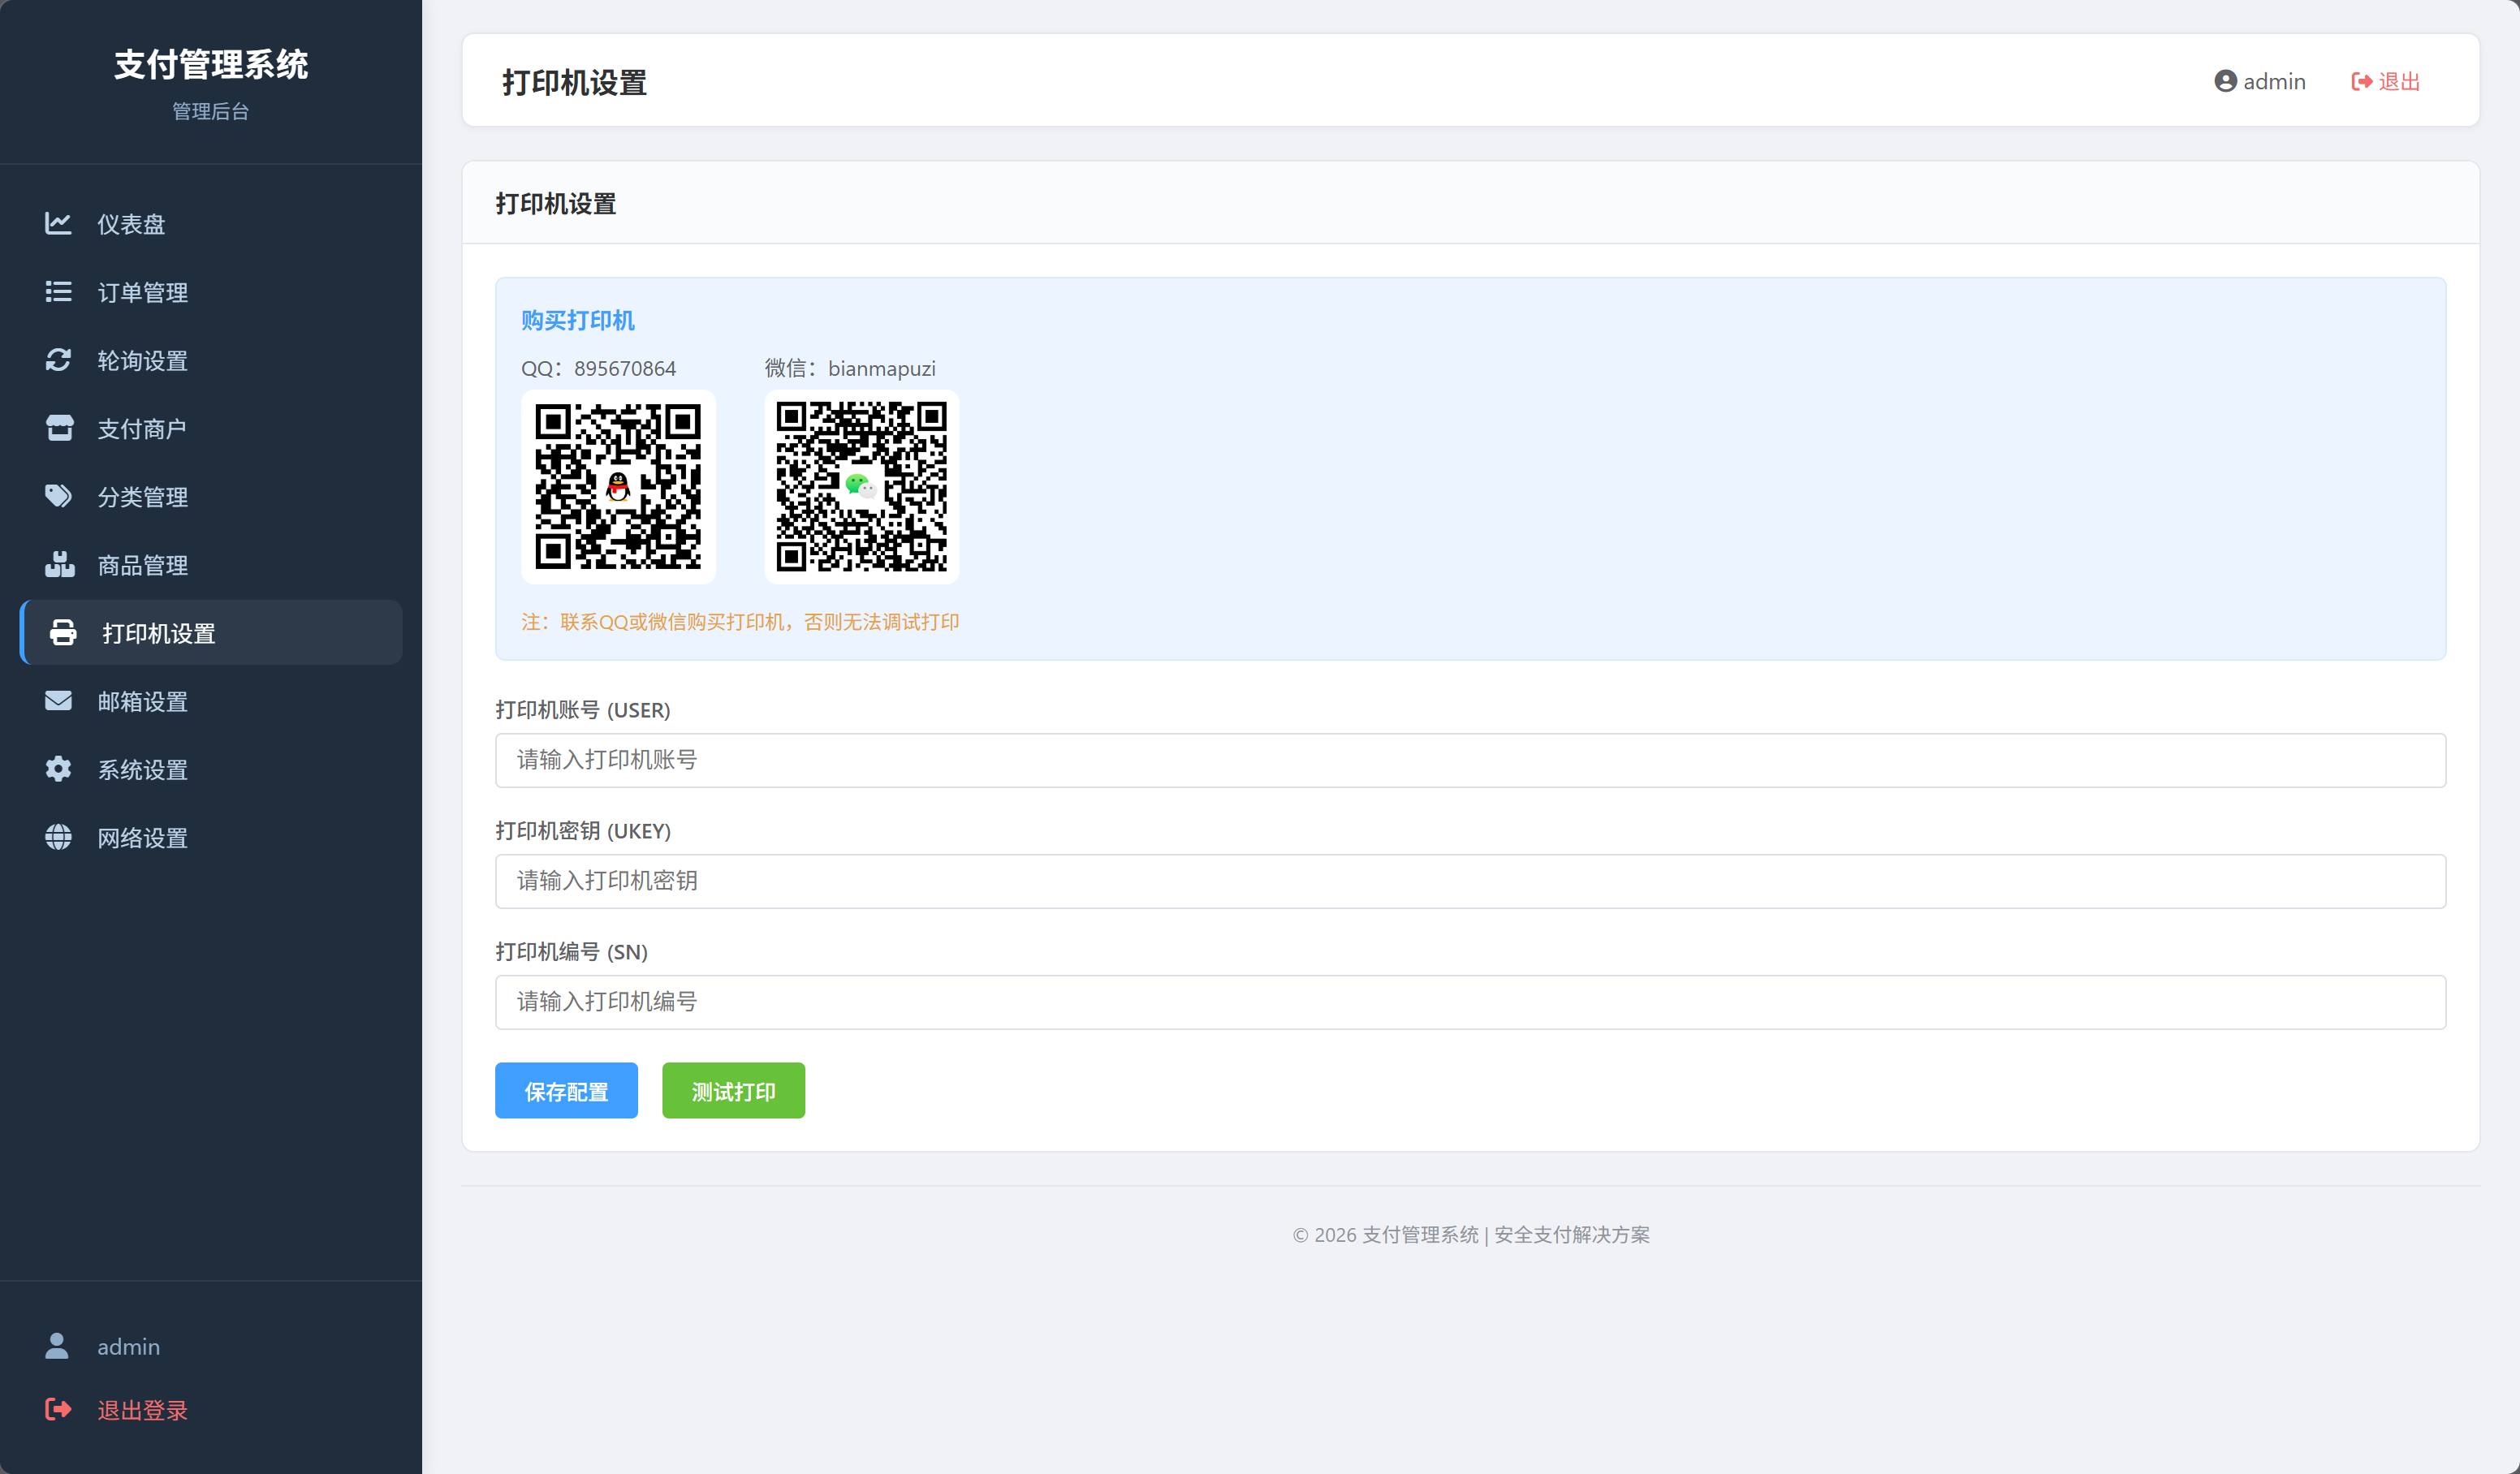Click the admin label in sidebar footer

tap(128, 1347)
